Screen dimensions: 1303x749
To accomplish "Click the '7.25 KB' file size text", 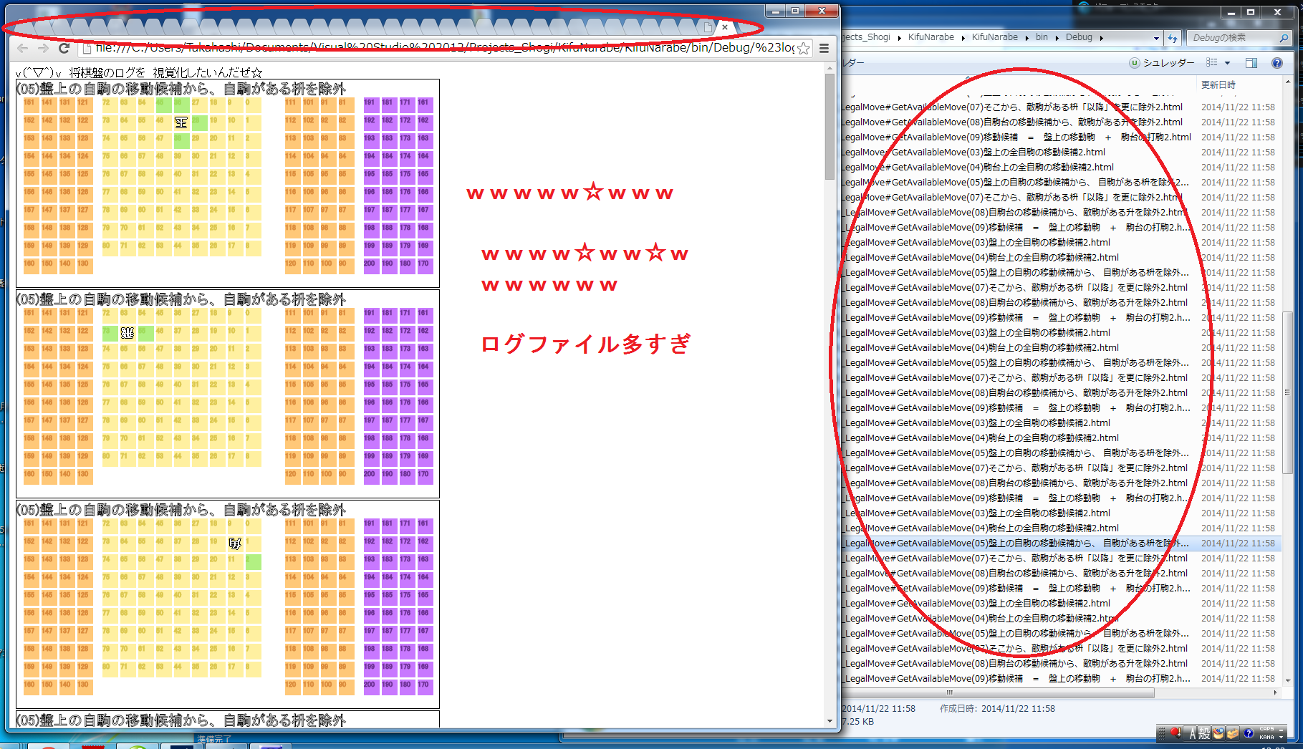I will [x=857, y=721].
